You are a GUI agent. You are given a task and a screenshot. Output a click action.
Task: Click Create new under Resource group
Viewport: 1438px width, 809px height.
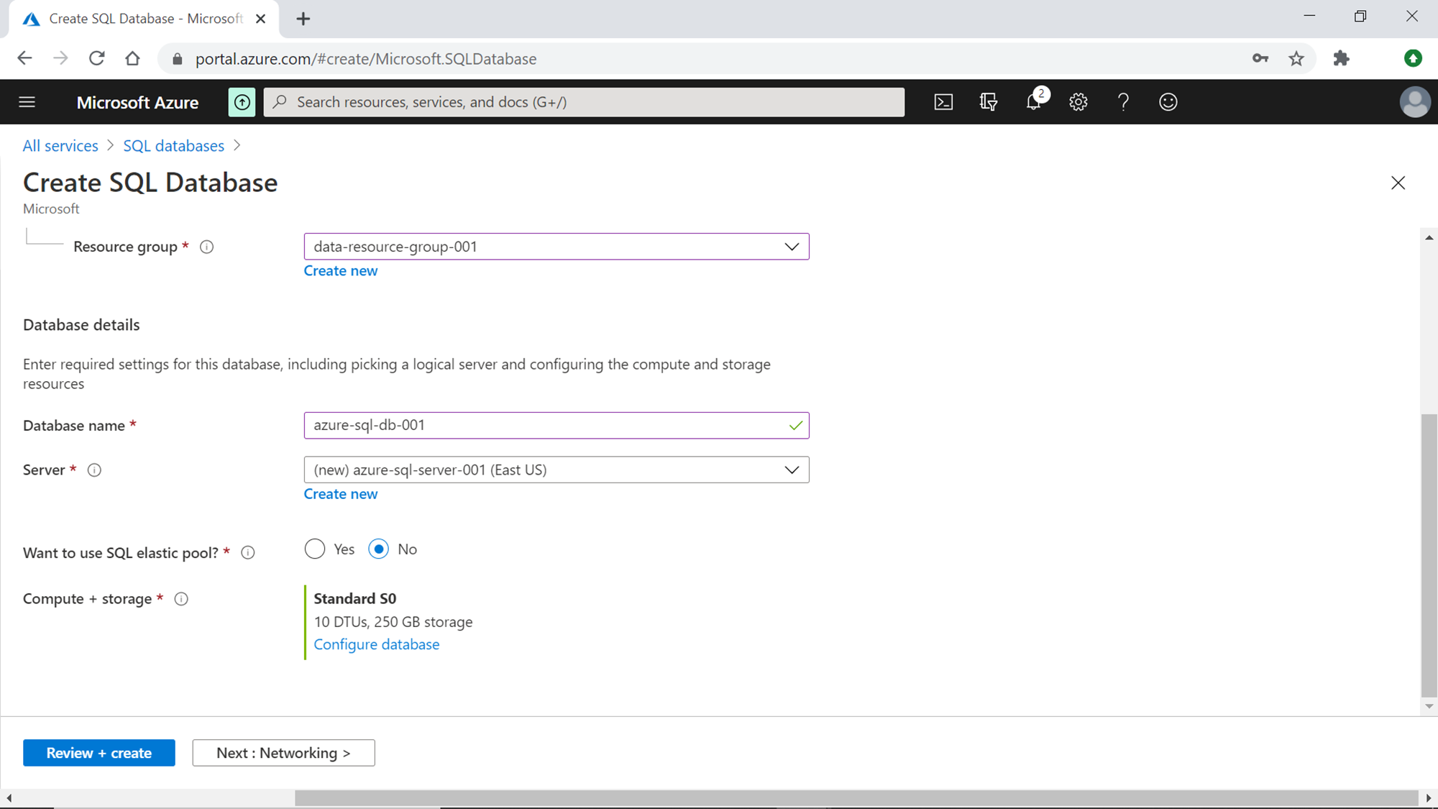pos(340,271)
